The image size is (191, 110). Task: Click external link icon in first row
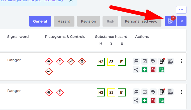[x=145, y=61]
